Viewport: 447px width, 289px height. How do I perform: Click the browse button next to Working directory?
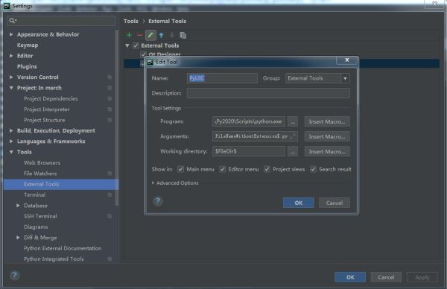click(293, 152)
